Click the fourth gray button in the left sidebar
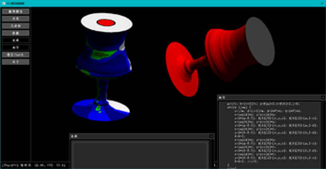 (15, 33)
